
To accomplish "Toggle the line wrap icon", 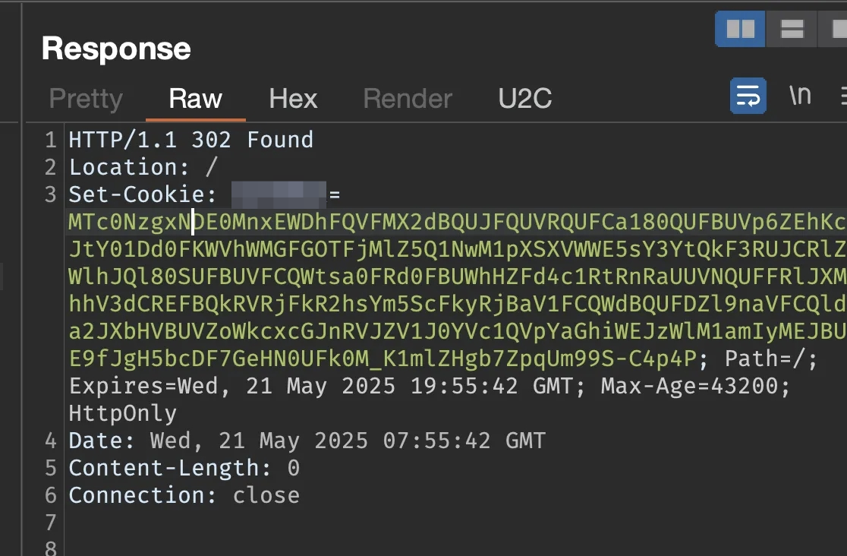I will coord(748,96).
